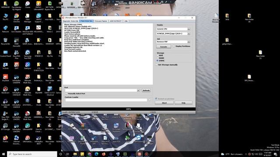
Task: Expand the Port dropdown list
Action: (138, 90)
